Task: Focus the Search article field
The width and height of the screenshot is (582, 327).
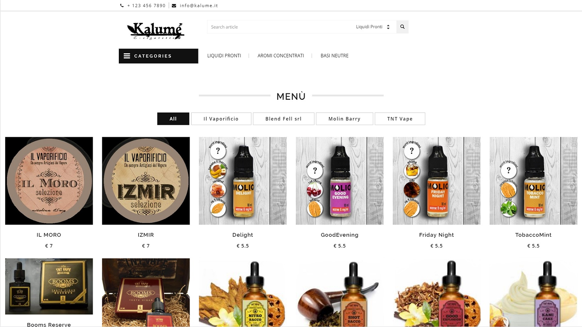Action: click(x=280, y=27)
